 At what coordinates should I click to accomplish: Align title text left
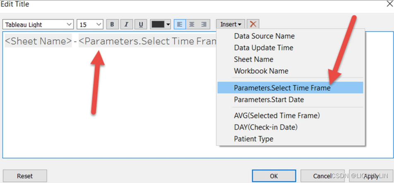coord(180,24)
